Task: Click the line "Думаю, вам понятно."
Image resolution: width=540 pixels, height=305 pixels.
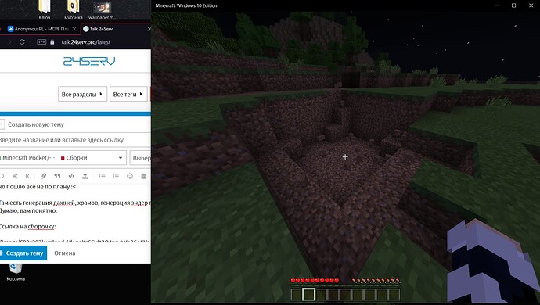Action: [28, 210]
